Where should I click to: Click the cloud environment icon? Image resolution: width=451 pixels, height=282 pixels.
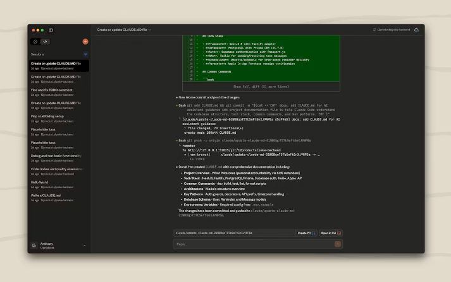click(416, 30)
